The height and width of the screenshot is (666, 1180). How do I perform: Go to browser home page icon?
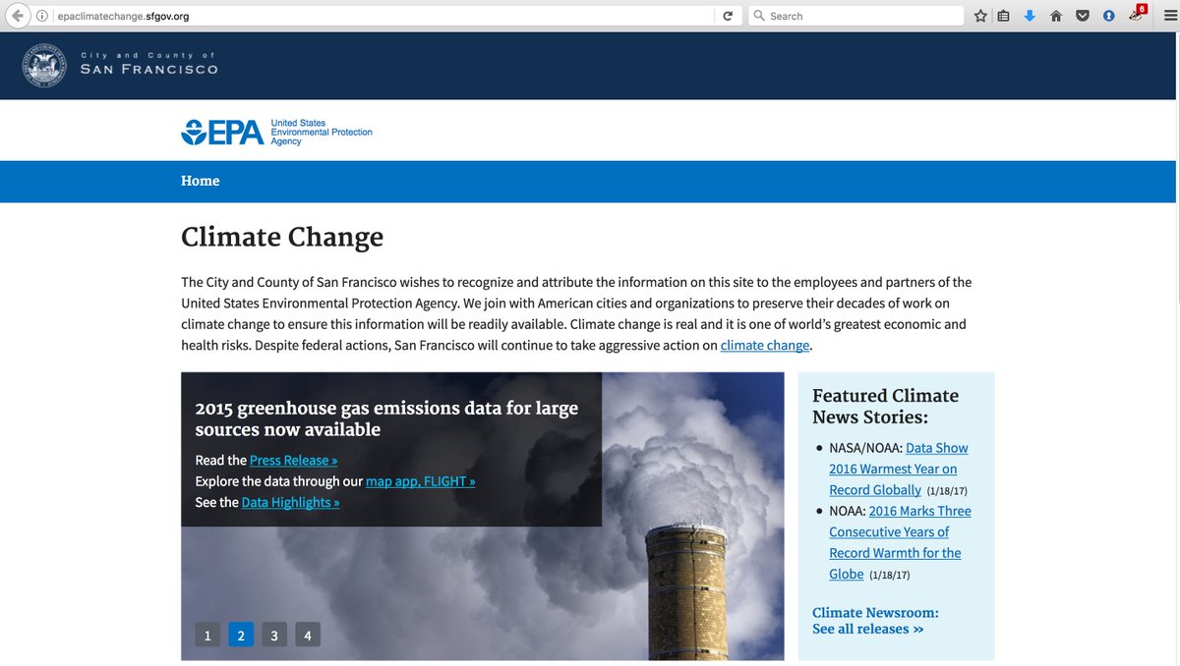pyautogui.click(x=1056, y=16)
